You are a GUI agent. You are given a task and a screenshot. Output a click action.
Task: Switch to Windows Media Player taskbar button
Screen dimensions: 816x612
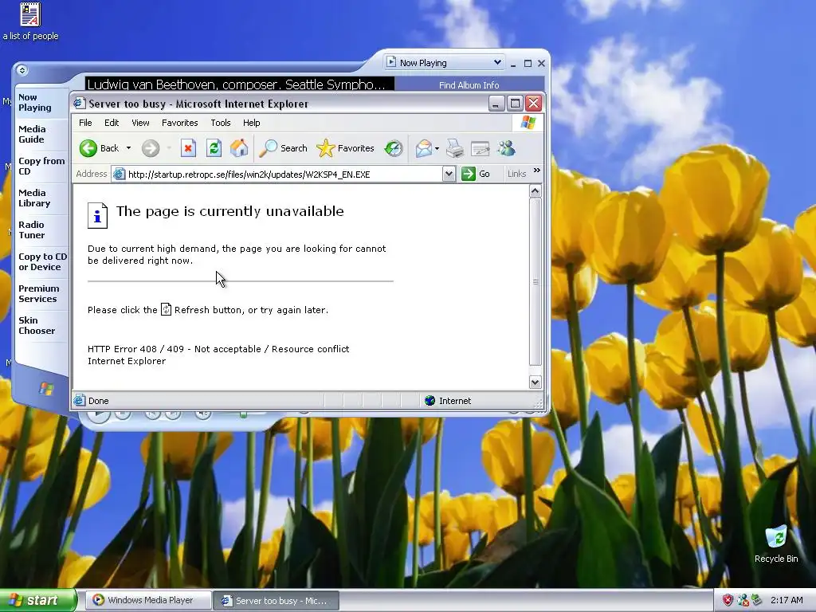(x=149, y=600)
